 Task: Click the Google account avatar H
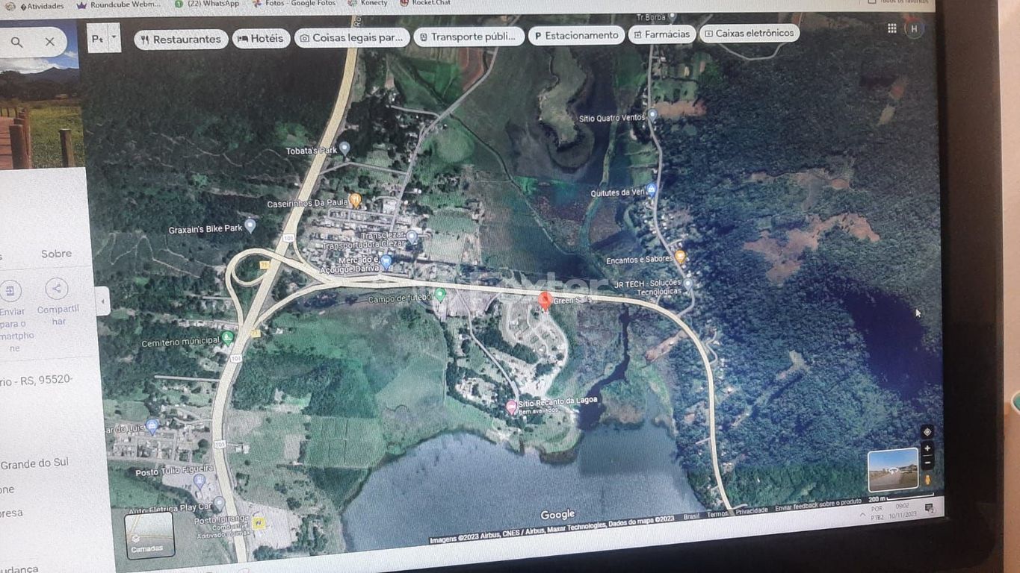(913, 29)
